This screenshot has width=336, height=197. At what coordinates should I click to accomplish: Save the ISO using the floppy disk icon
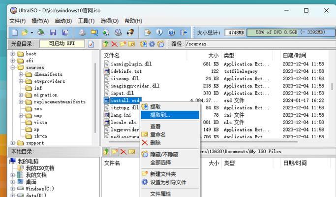53,33
